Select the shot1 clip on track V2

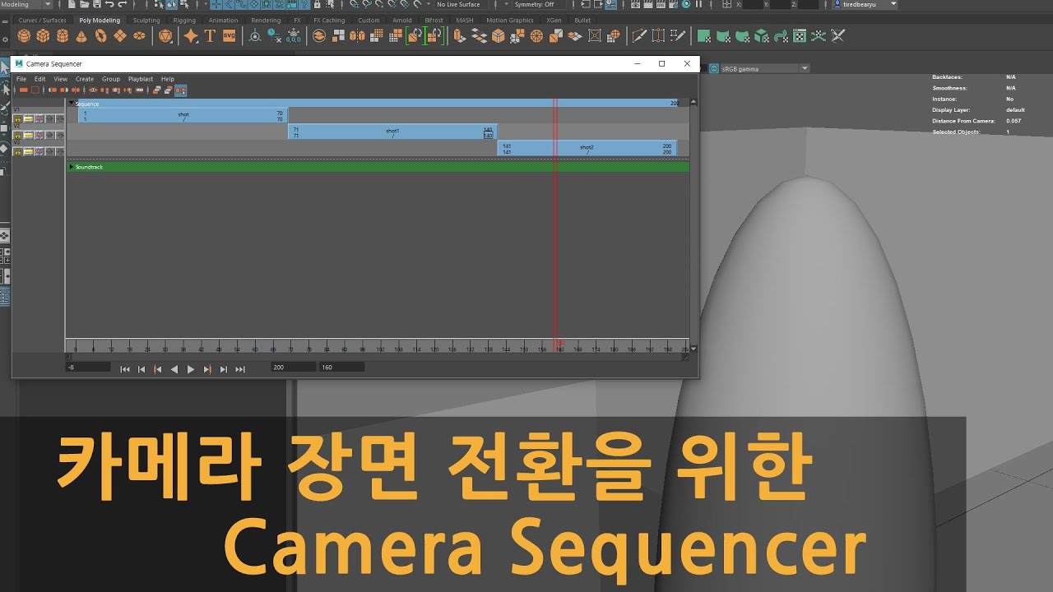point(392,132)
